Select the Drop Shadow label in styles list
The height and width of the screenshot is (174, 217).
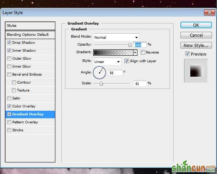coord(24,42)
